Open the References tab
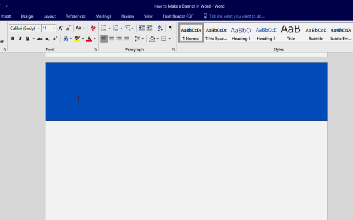 coord(75,16)
